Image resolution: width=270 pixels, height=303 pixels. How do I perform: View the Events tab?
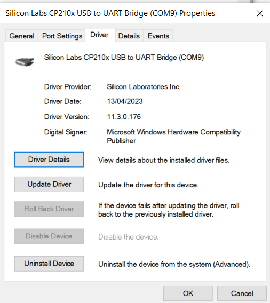click(x=158, y=36)
